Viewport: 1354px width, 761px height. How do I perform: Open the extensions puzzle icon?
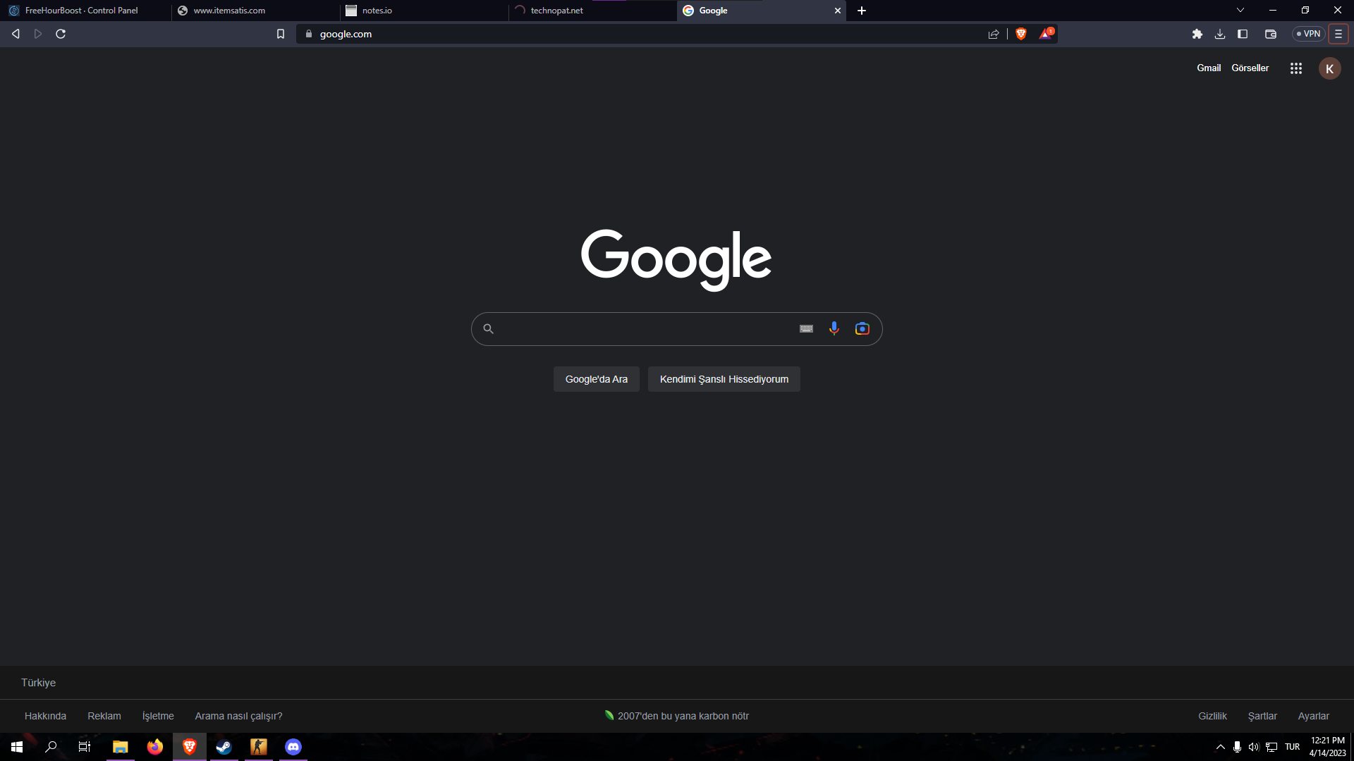coord(1197,34)
